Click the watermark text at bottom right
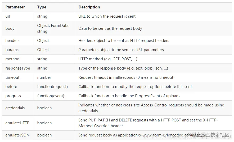The image size is (234, 142). (x=208, y=135)
